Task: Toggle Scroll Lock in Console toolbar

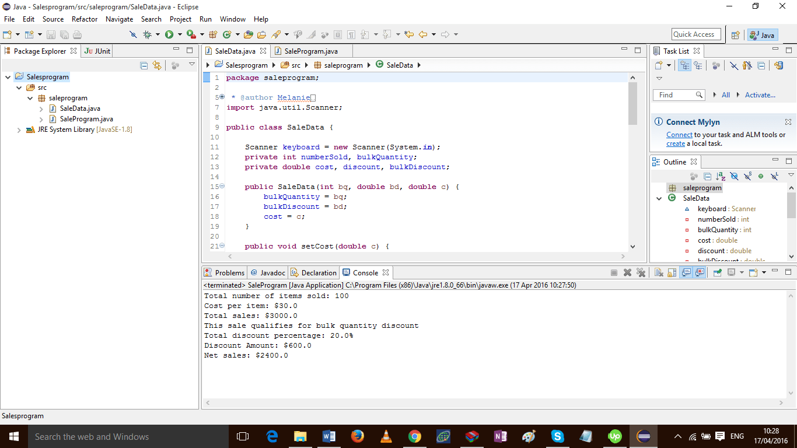Action: coord(672,272)
